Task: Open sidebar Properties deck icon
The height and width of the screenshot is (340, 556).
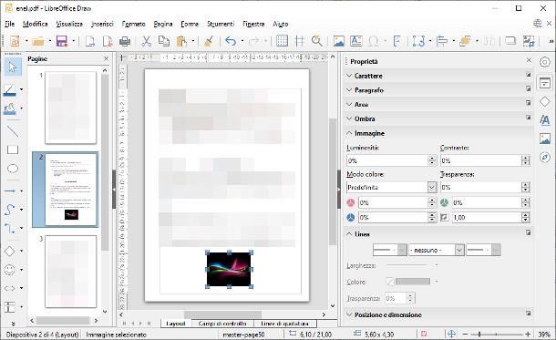Action: point(545,83)
